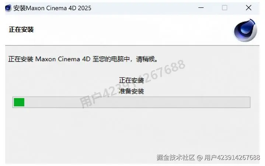The width and height of the screenshot is (265, 166).
Task: Click the horizontal separator below the header
Action: click(x=132, y=45)
